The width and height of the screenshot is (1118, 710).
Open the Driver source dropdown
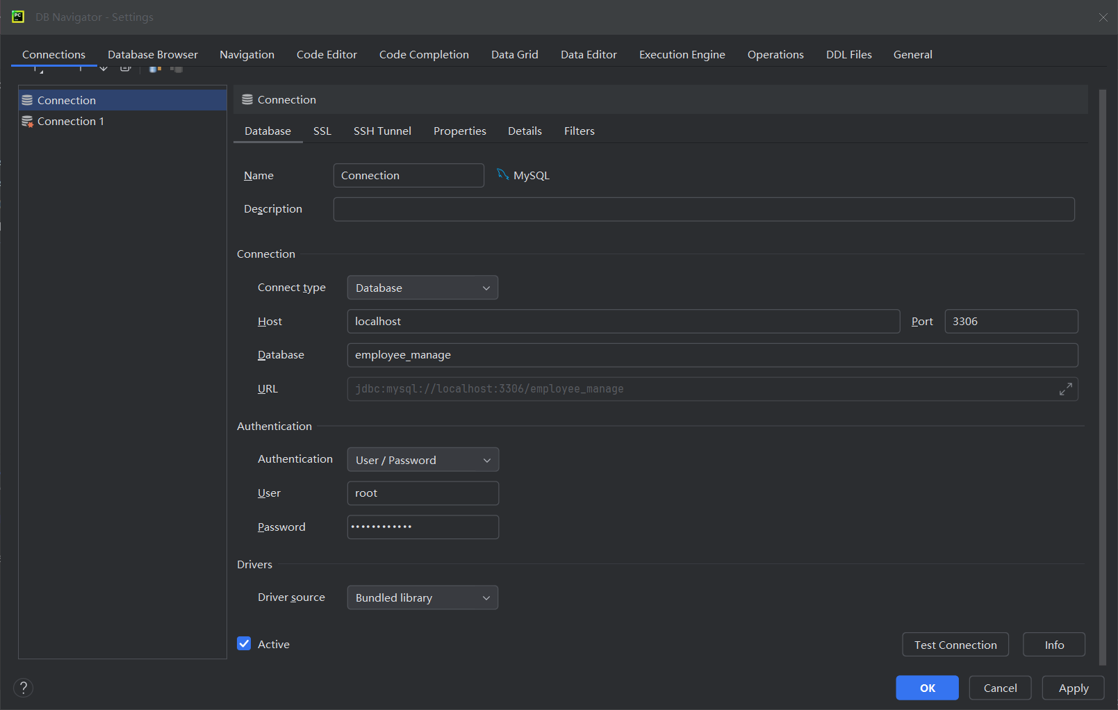(422, 597)
